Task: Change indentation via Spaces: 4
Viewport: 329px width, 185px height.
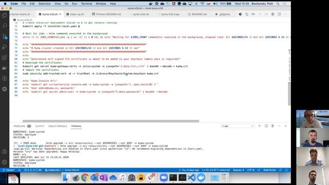Action: click(239, 170)
